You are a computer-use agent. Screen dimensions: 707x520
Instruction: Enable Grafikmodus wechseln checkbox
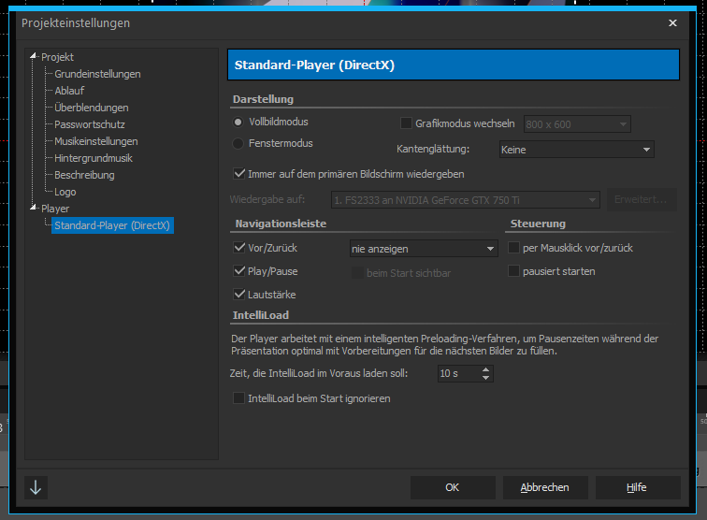coord(406,123)
